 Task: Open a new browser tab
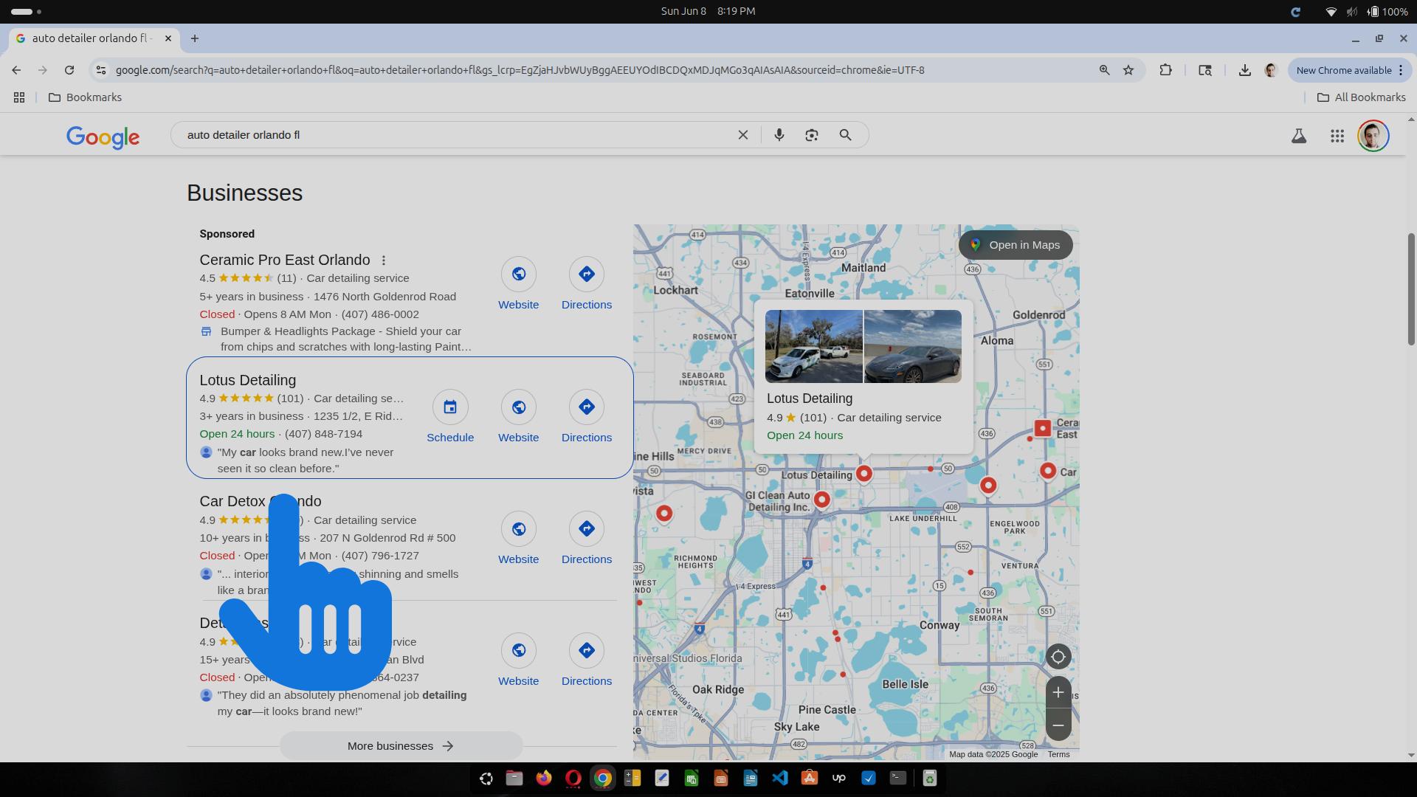point(195,38)
